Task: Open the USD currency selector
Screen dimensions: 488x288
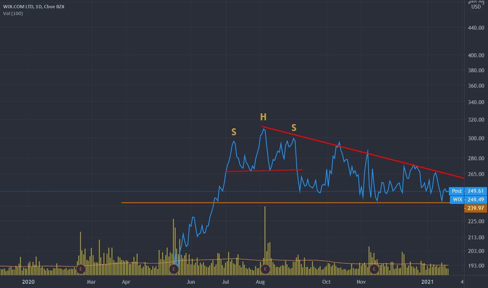Action: click(x=476, y=7)
